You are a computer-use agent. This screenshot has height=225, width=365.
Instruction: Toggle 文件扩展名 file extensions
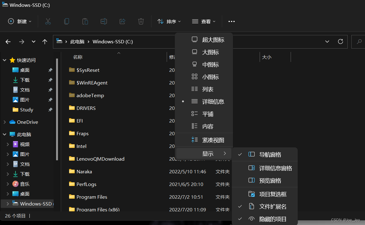[265, 206]
